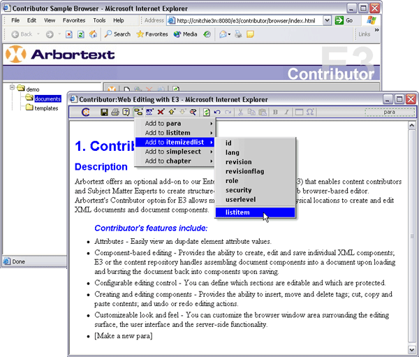Open the Favorites menu in menu bar
This screenshot has height=357, width=419.
(x=74, y=20)
